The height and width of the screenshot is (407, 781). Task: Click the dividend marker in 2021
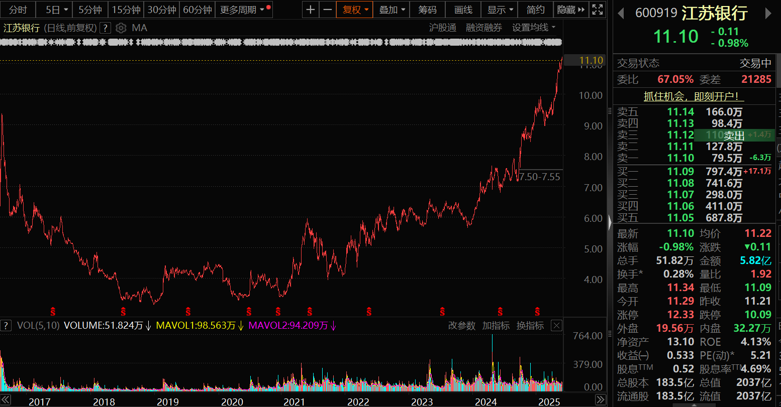pyautogui.click(x=310, y=311)
